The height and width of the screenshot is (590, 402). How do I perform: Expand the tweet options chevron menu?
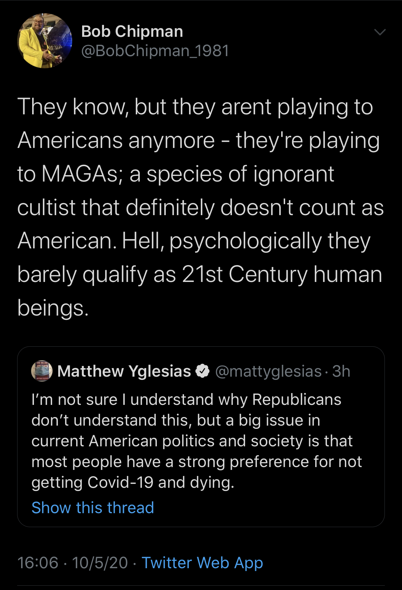tap(380, 32)
